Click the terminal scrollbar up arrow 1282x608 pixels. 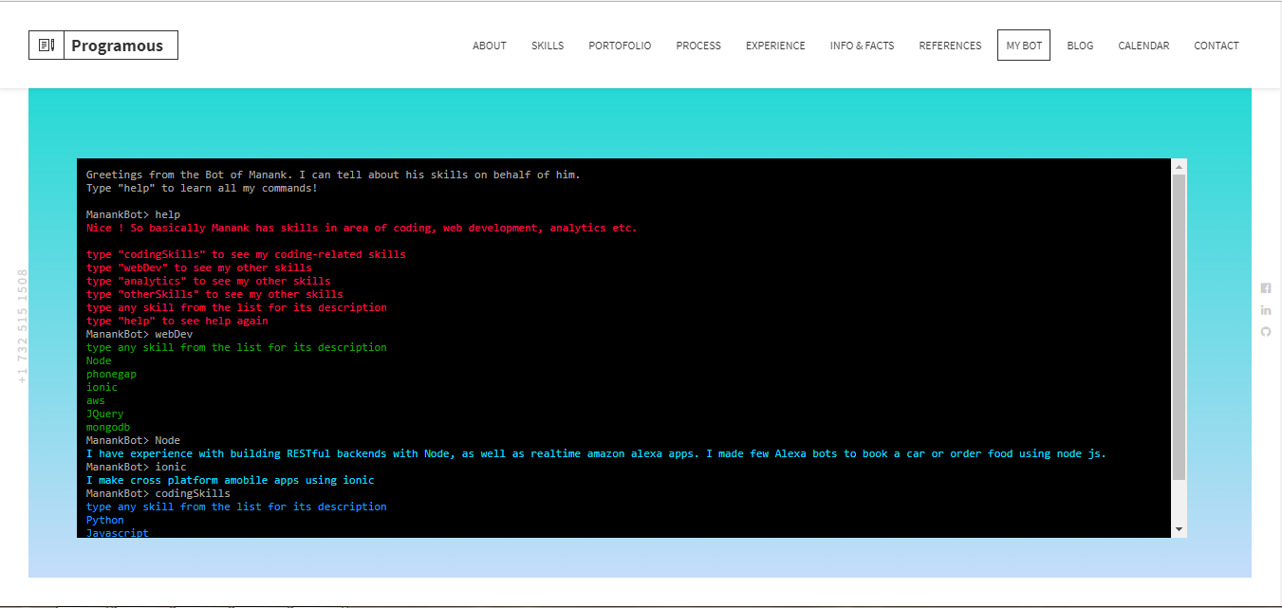(x=1180, y=166)
